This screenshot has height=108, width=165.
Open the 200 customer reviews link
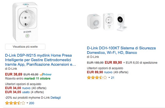click(32, 103)
